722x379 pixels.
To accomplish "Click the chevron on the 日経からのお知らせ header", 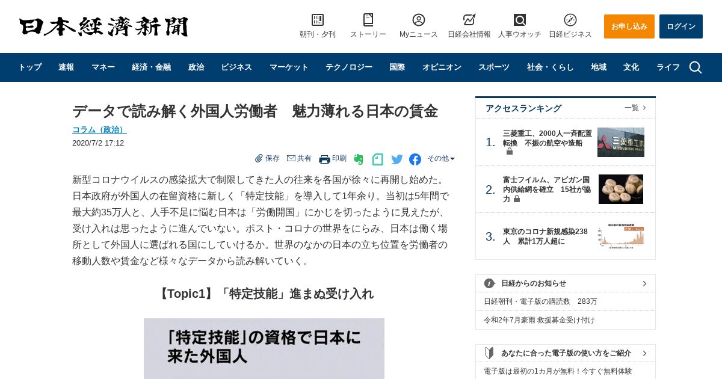I will [644, 283].
